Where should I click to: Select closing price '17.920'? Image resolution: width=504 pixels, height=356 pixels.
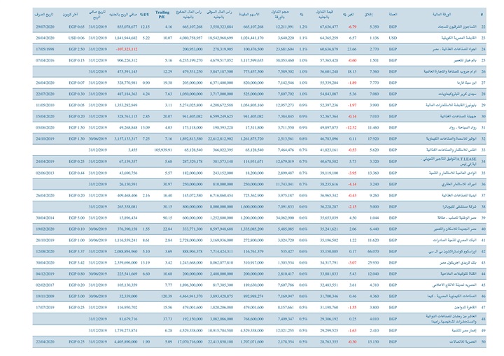[374, 138]
